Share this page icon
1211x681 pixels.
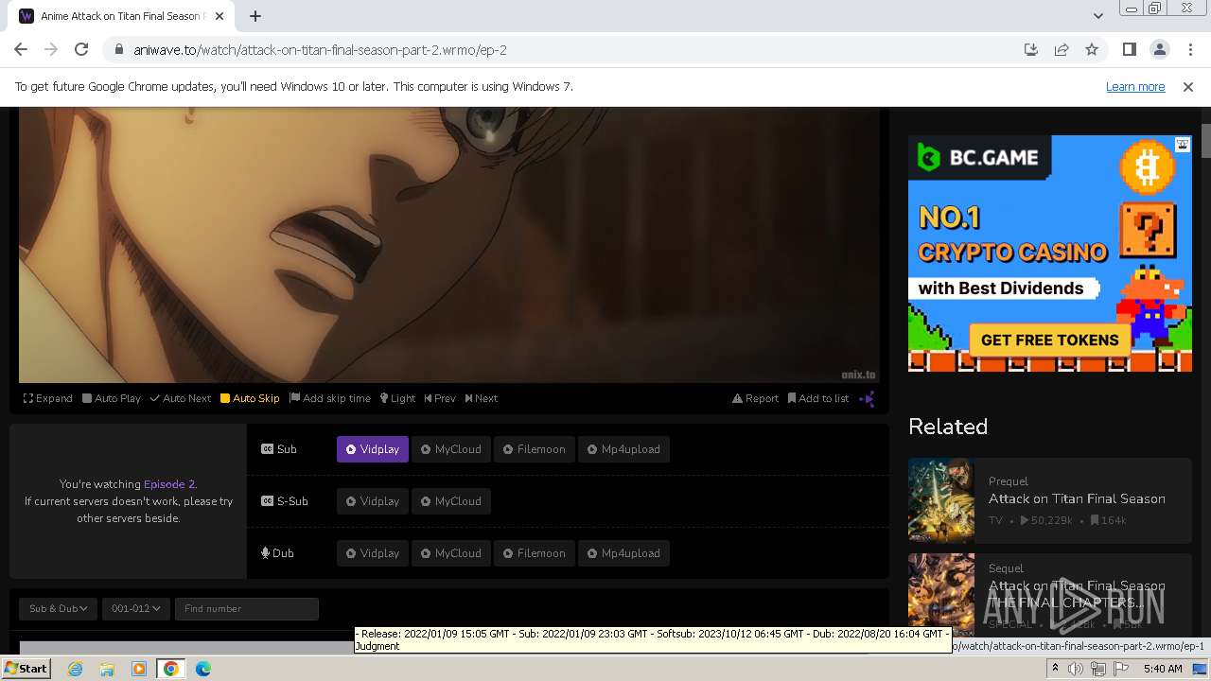point(1062,49)
